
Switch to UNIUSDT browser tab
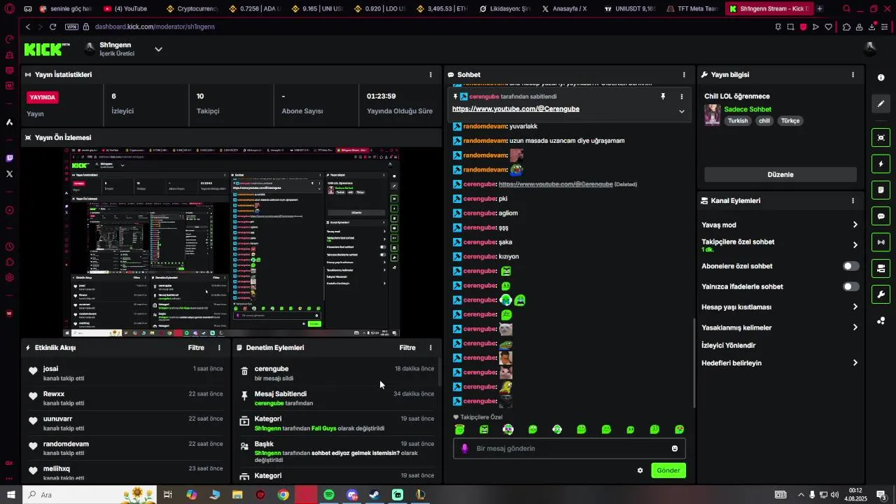point(629,8)
